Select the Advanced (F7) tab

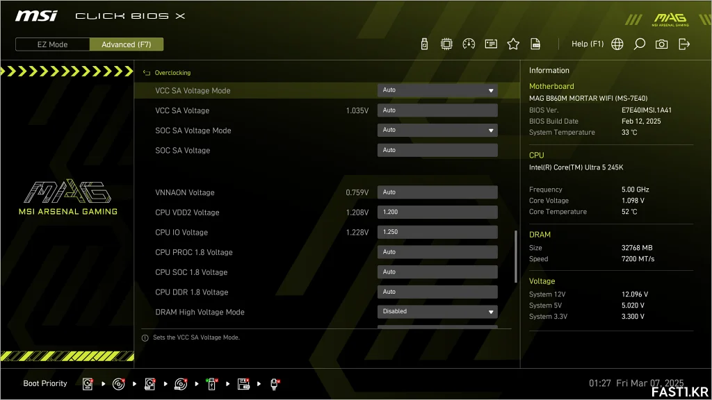coord(127,44)
